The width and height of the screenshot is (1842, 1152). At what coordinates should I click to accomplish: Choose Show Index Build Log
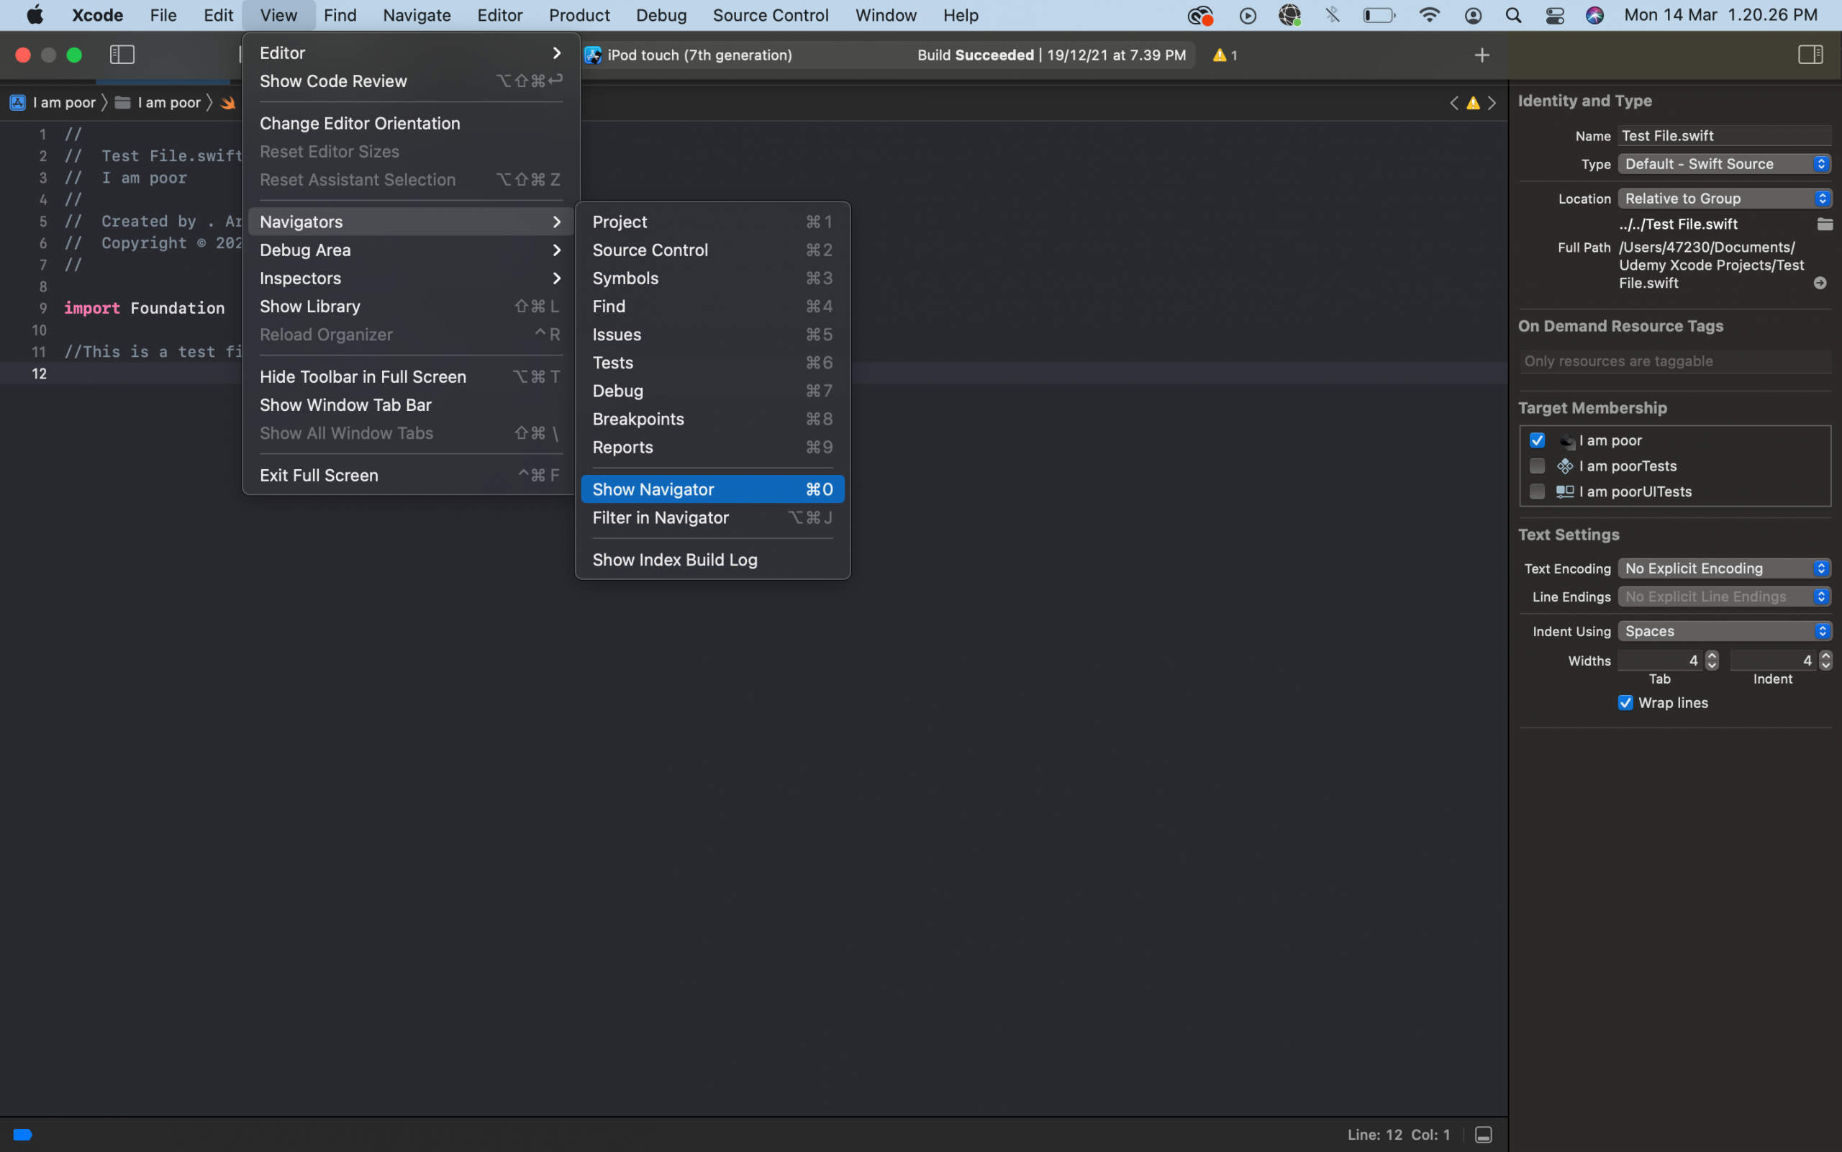pos(712,559)
